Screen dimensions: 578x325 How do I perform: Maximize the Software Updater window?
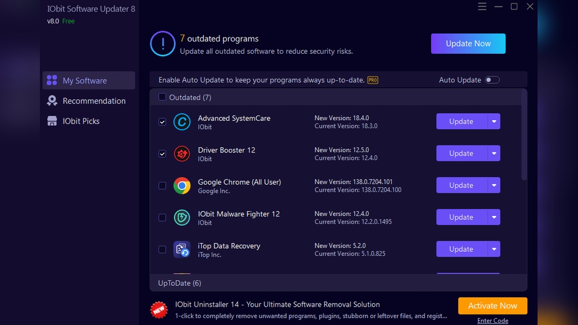[x=514, y=6]
